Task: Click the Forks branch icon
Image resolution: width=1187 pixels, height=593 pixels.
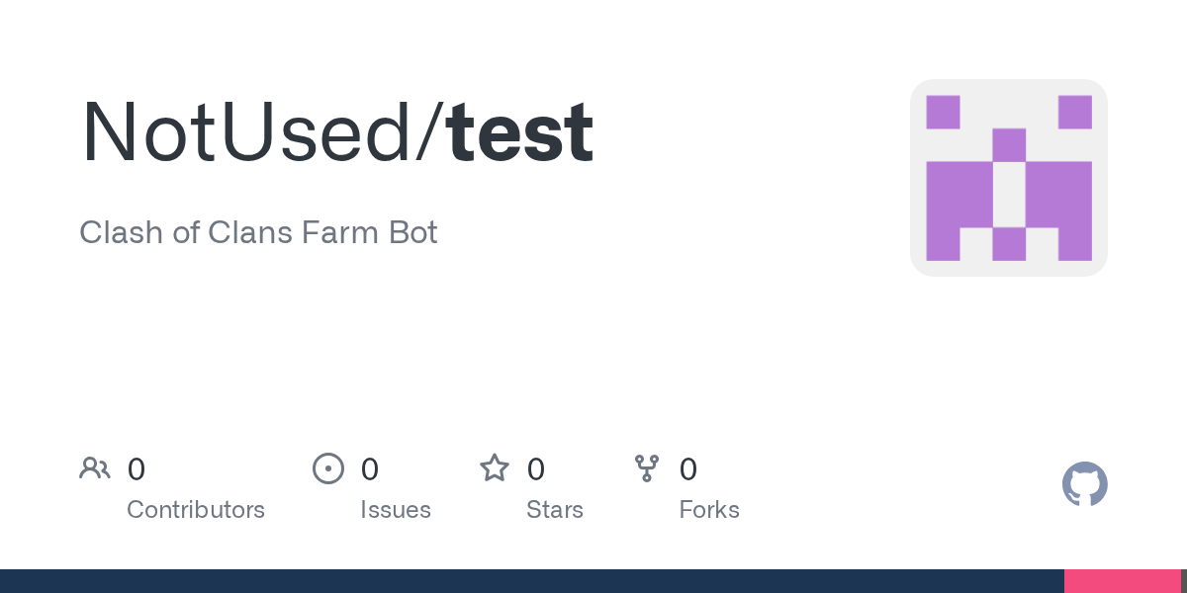Action: point(647,468)
